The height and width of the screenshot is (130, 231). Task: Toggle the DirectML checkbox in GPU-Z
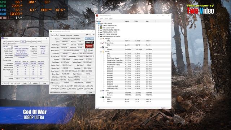click(x=87, y=86)
